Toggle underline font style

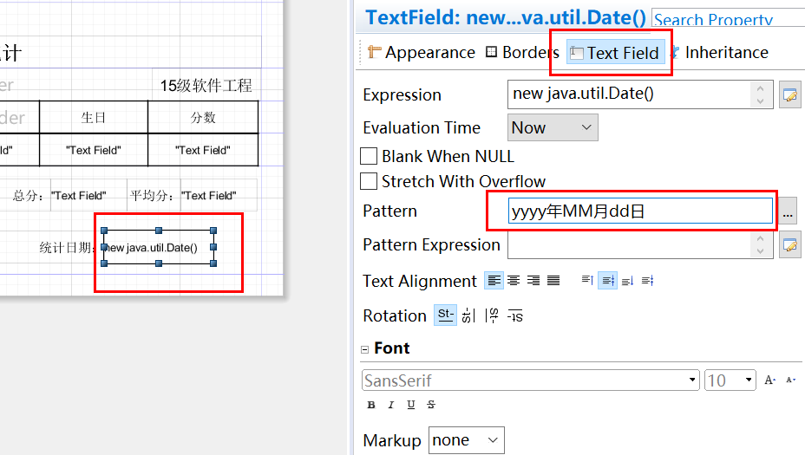pos(410,405)
